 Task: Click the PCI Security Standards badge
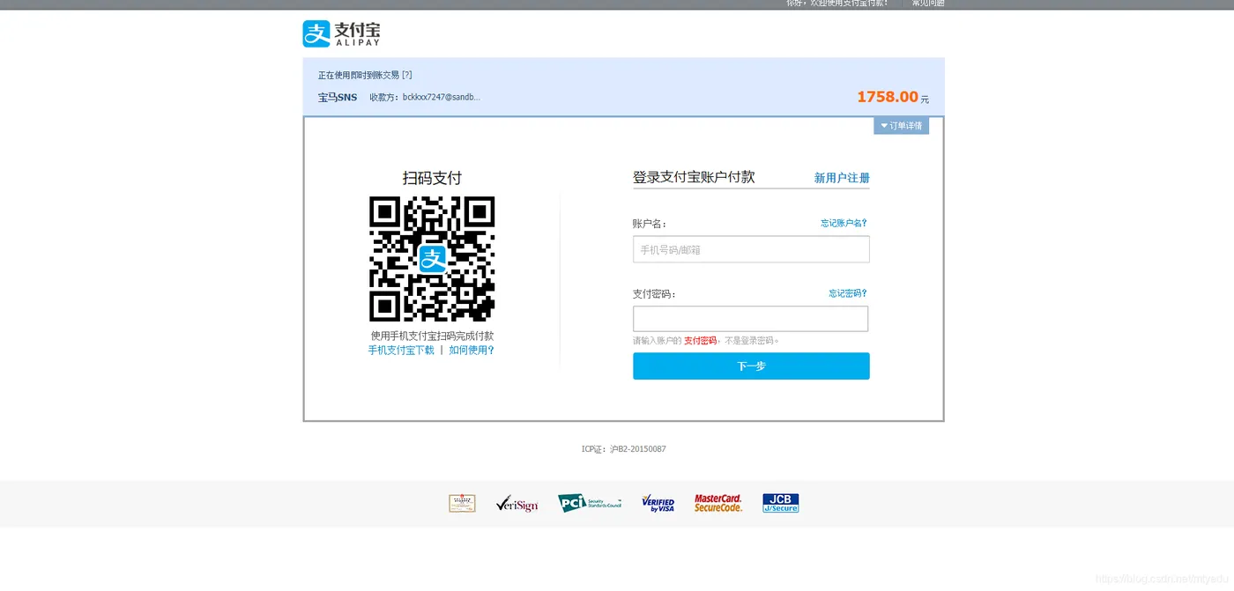pyautogui.click(x=590, y=503)
